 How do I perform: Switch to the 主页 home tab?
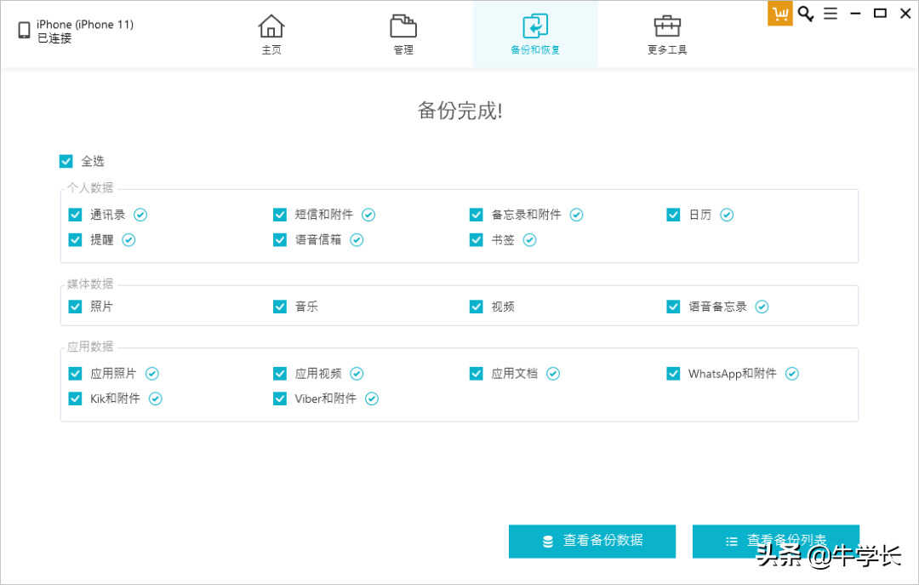(x=271, y=34)
